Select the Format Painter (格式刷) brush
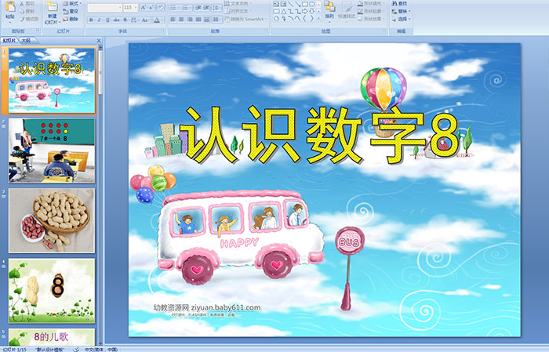Screen dimensions: 549x352 29,19
